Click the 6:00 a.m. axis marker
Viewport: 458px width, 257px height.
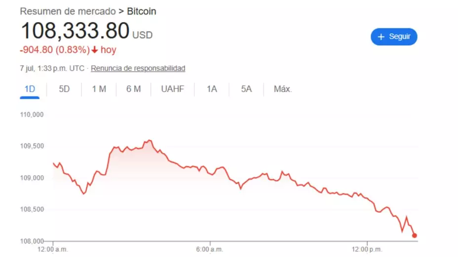click(210, 250)
